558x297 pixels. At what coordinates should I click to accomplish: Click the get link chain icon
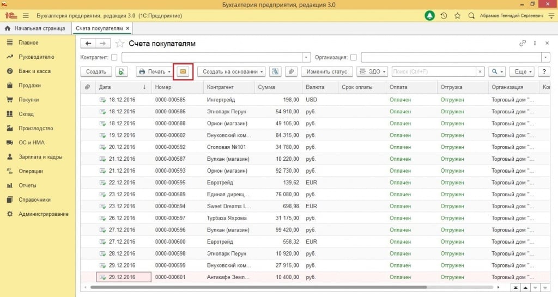[523, 44]
